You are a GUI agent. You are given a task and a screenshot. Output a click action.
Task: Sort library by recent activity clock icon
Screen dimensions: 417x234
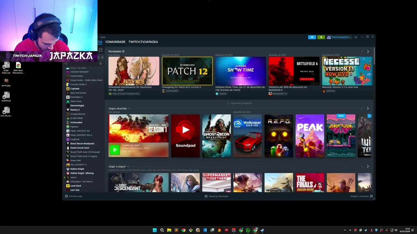pyautogui.click(x=99, y=58)
